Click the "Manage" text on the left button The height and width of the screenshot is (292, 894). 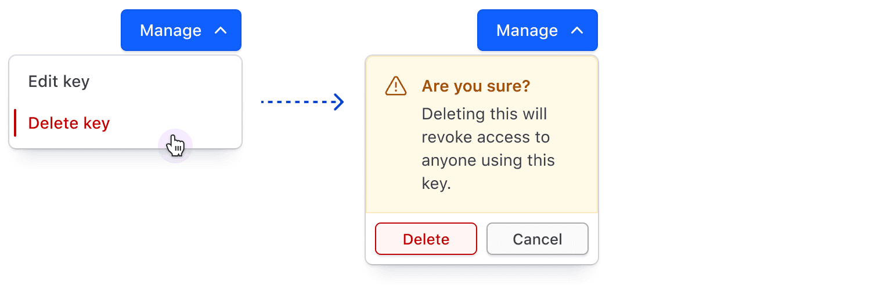pos(171,30)
